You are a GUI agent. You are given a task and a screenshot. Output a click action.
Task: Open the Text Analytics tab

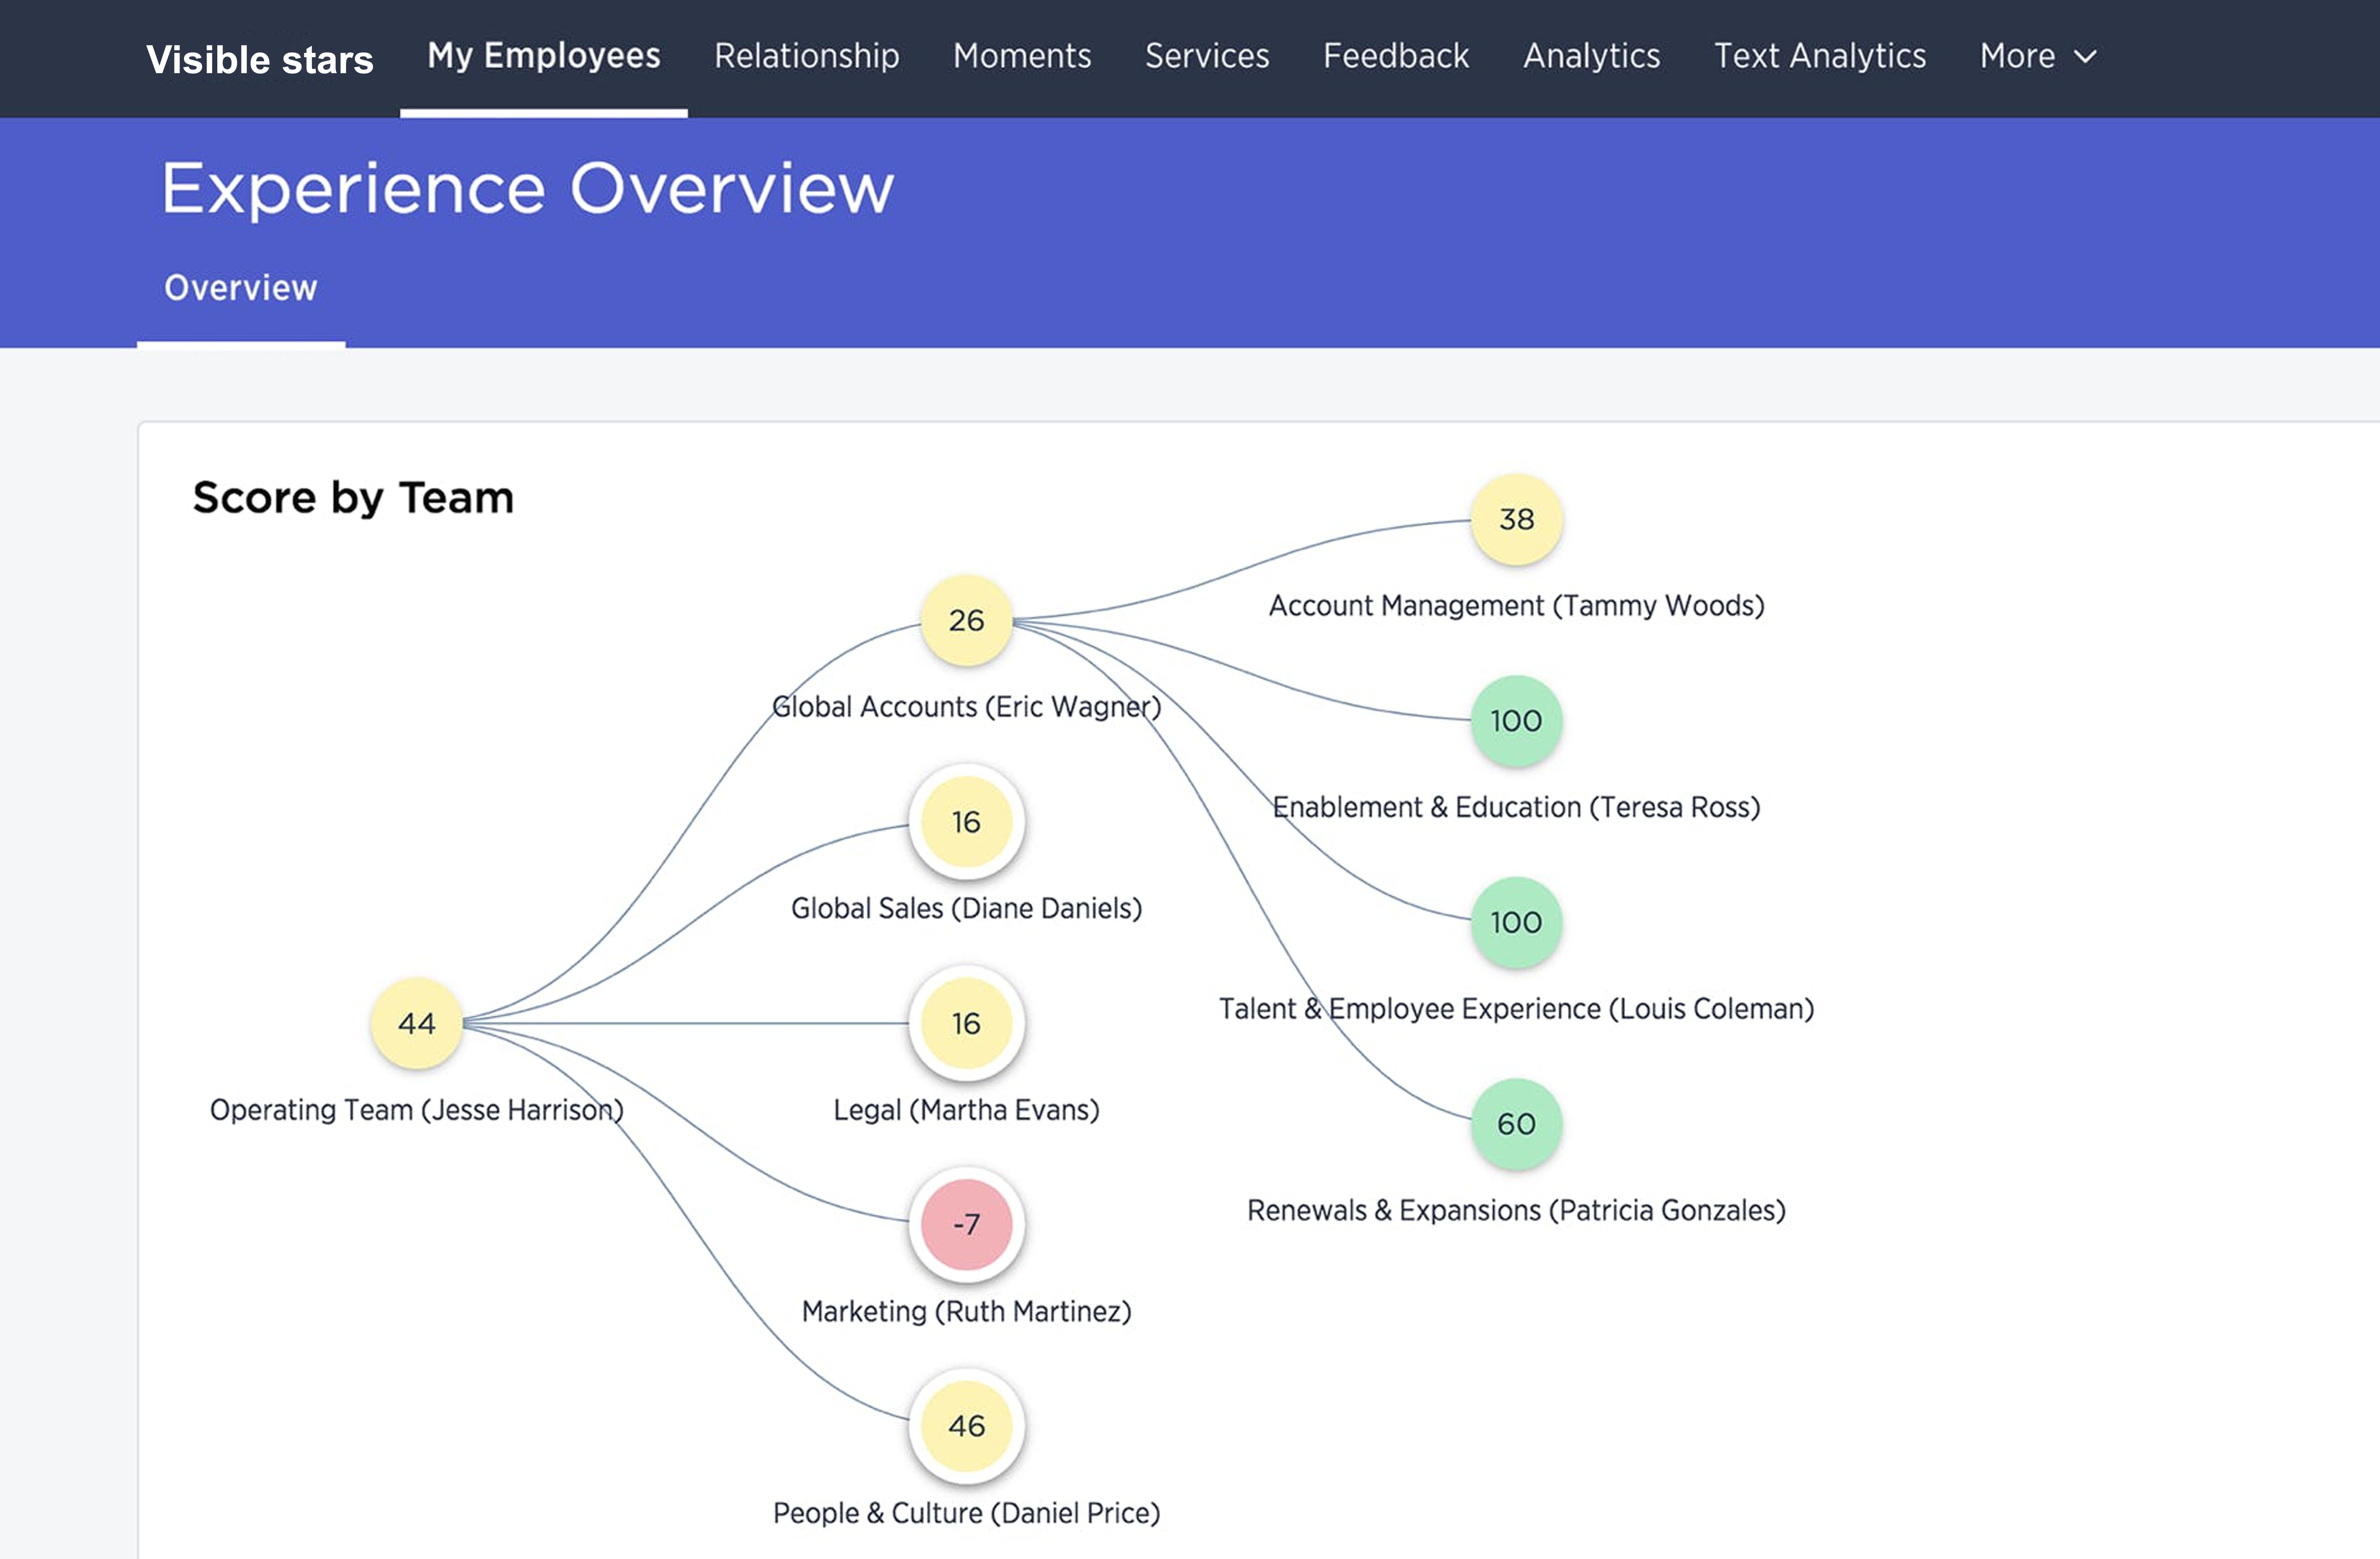[1819, 56]
